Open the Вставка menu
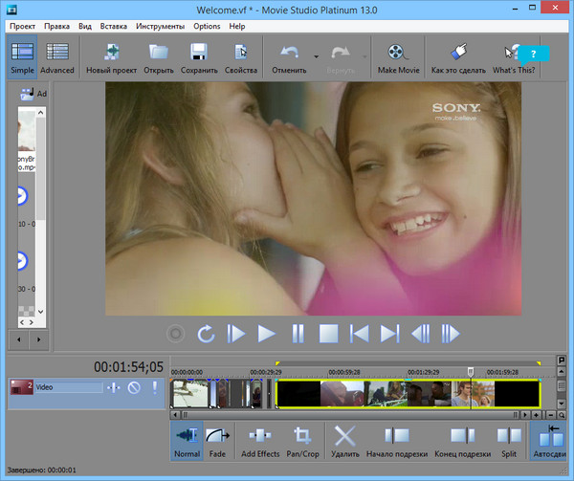This screenshot has width=574, height=481. [113, 26]
